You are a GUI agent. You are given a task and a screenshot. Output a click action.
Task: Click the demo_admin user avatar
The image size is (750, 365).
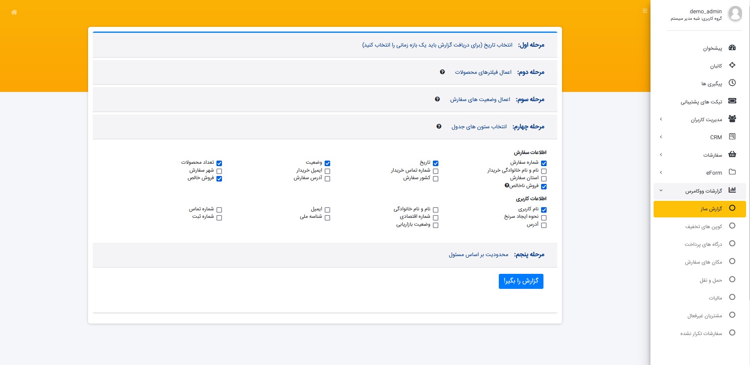click(x=735, y=14)
